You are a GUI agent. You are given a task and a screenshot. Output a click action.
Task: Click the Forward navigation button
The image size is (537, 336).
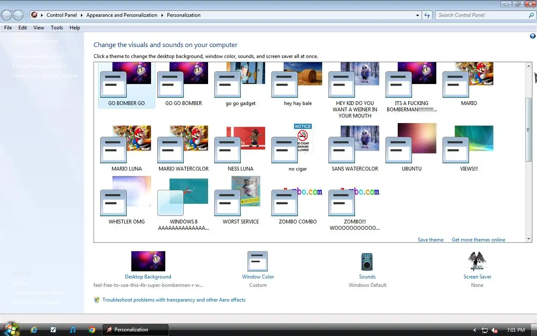[x=18, y=15]
